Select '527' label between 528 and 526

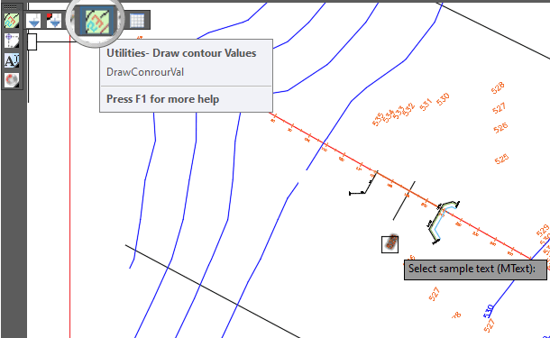(x=499, y=108)
